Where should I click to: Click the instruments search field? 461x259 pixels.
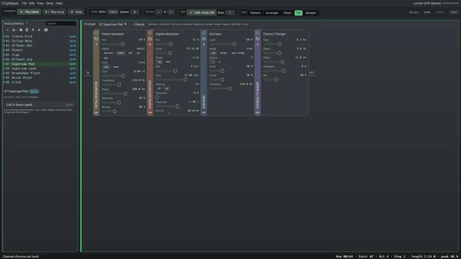click(61, 23)
